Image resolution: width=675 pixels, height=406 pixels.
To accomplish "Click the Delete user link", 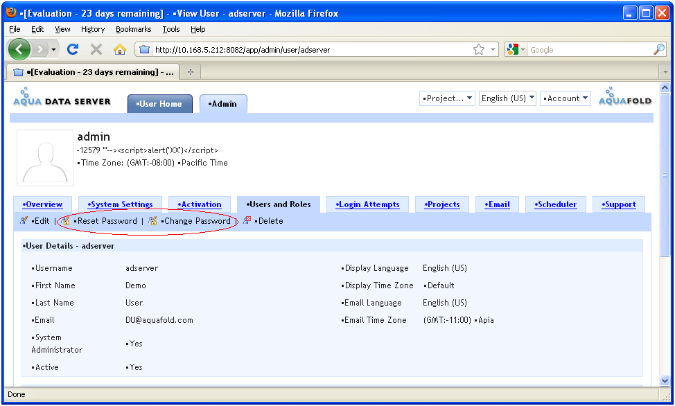I will (269, 221).
